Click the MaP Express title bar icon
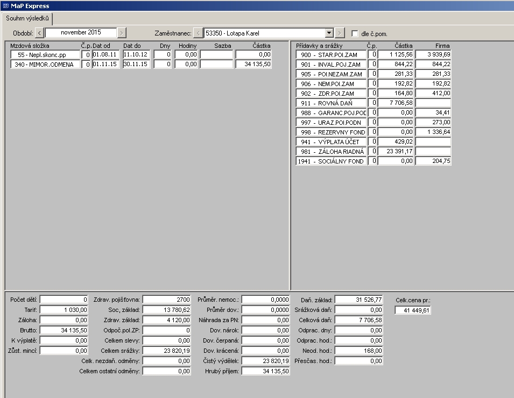The width and height of the screenshot is (514, 398). [x=5, y=6]
